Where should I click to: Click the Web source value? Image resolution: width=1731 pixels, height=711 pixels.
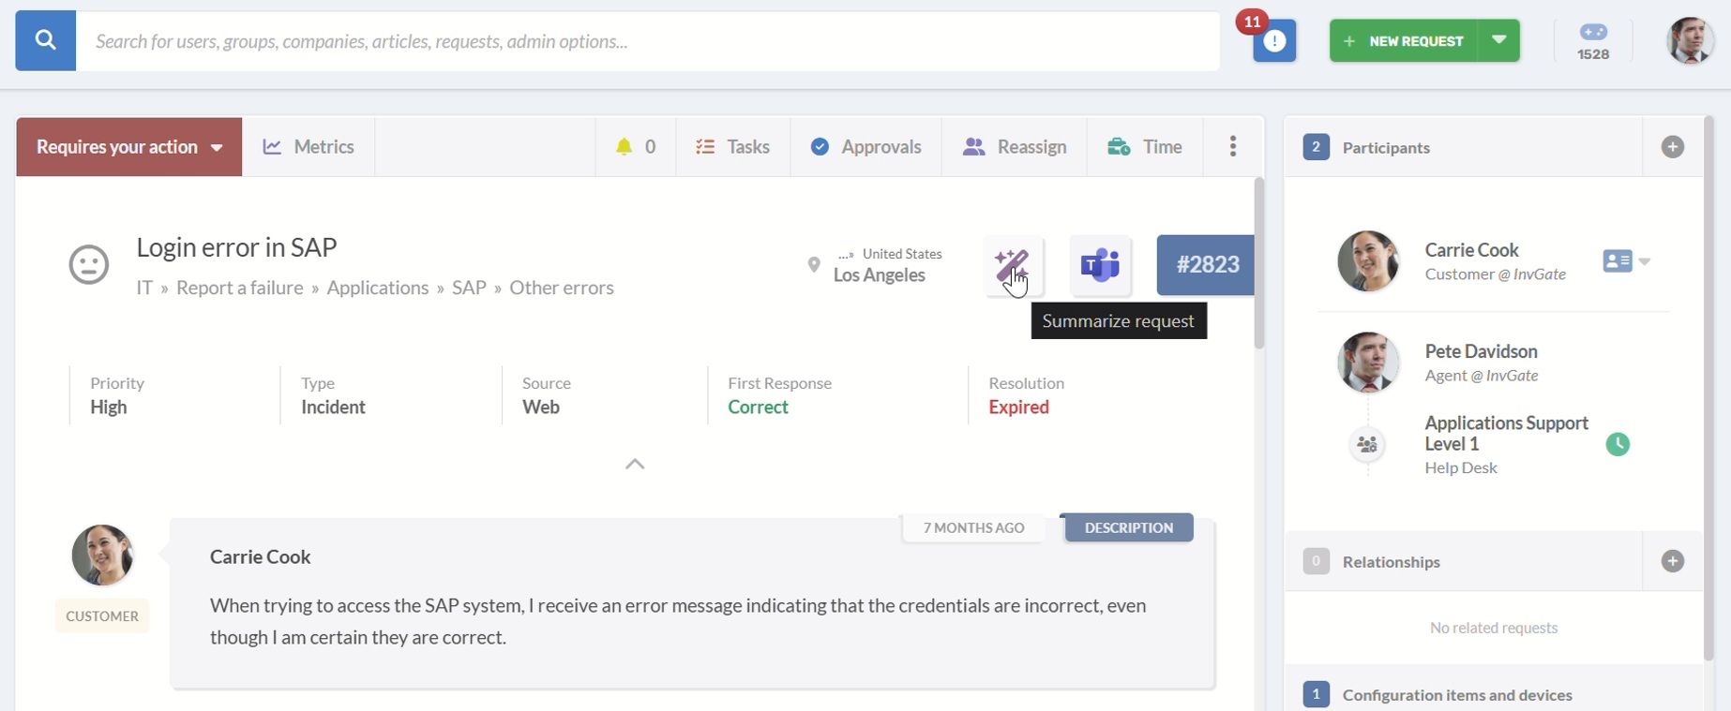pos(541,407)
